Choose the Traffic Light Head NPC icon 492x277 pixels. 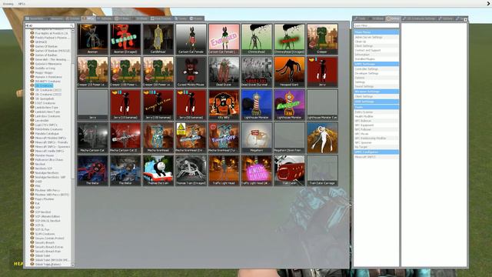224,170
